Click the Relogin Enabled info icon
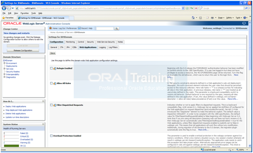Image resolution: width=253 pixels, height=153 pixels. [x=55, y=68]
